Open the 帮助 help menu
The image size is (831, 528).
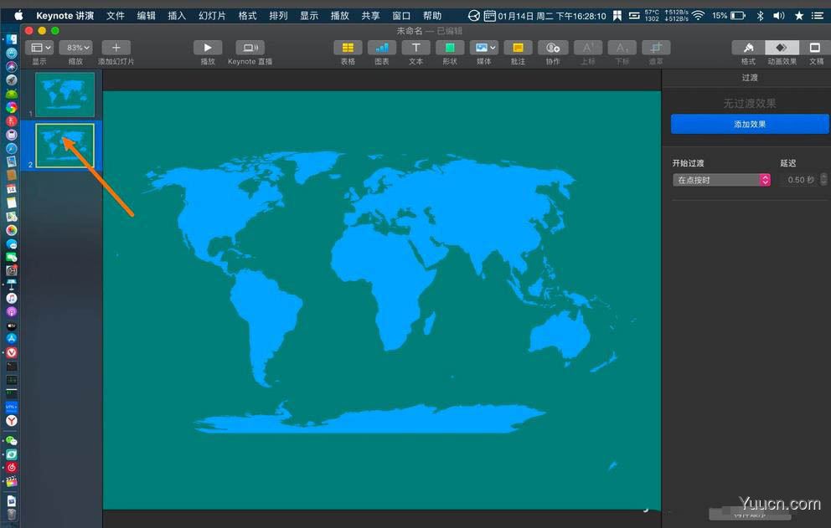click(x=432, y=15)
